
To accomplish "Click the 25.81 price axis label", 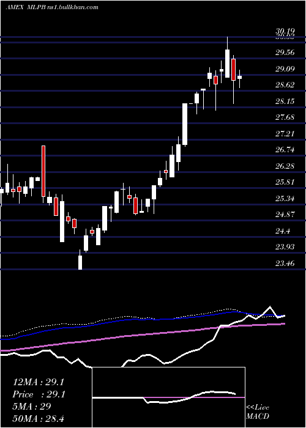I will click(x=285, y=182).
